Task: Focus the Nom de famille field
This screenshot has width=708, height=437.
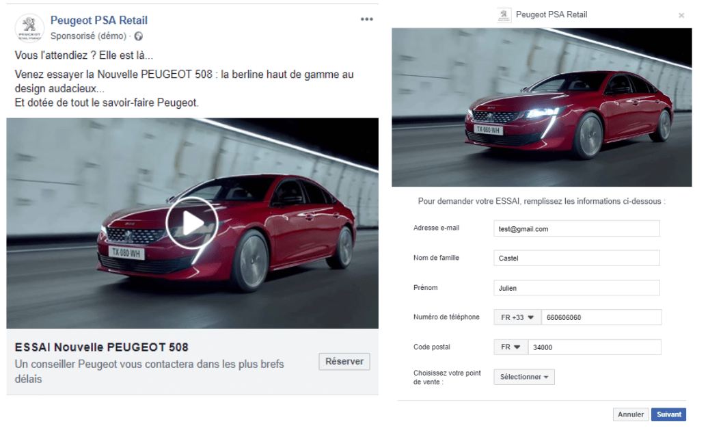Action: 576,259
